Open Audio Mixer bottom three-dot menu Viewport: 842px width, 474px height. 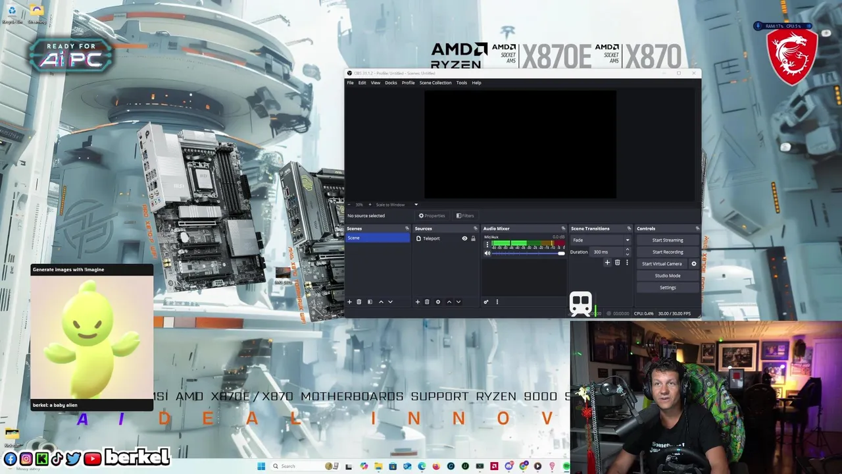point(497,302)
